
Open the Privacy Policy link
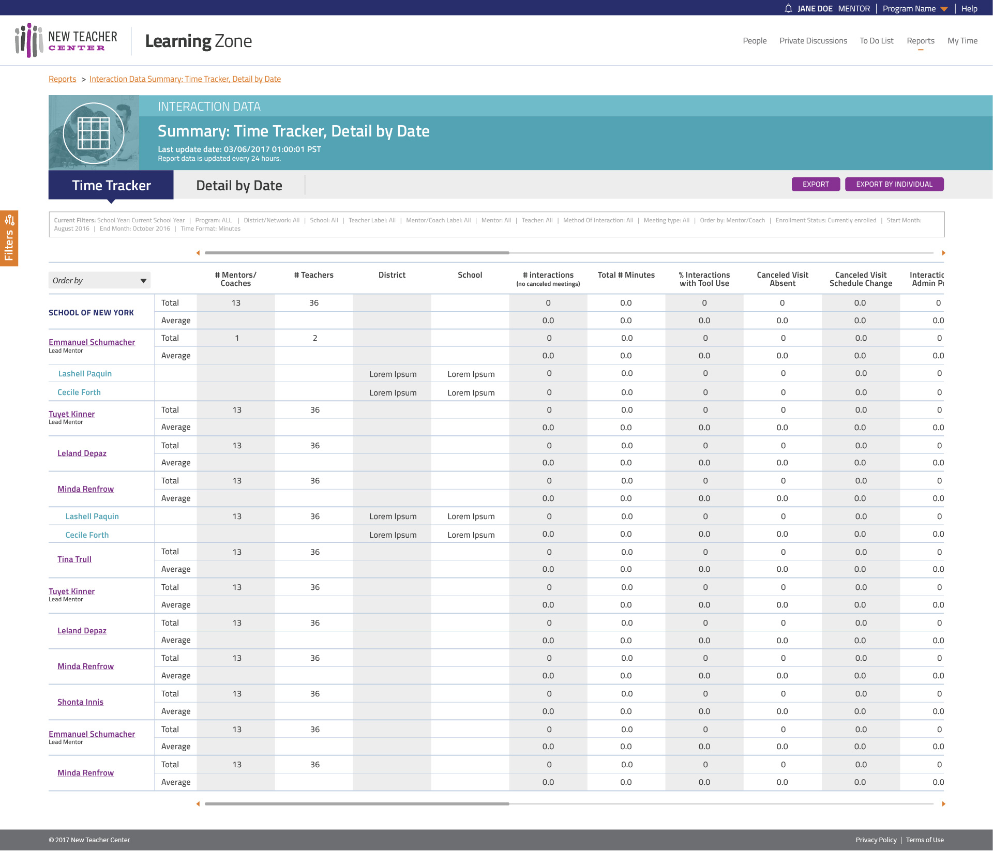[876, 840]
